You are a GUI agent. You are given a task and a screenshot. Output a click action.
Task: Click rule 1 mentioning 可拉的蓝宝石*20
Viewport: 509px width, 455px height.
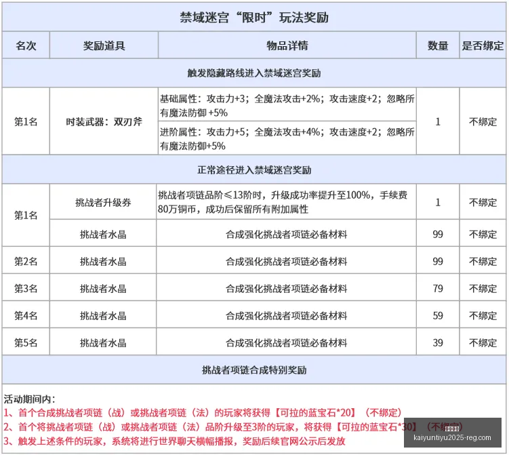point(203,413)
